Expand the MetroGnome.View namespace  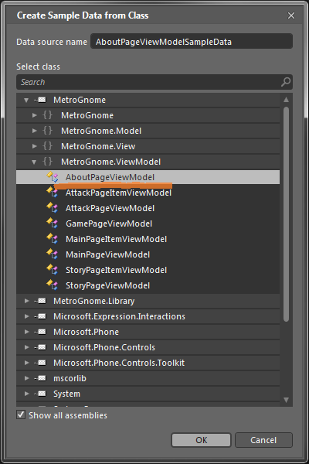pos(34,146)
